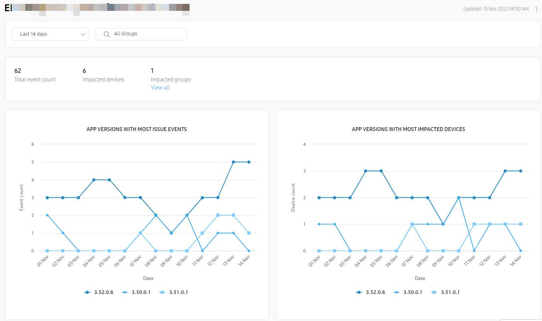
Task: Click 3.50.0.1 point at 01 Nov in events chart
Action: [x=47, y=215]
